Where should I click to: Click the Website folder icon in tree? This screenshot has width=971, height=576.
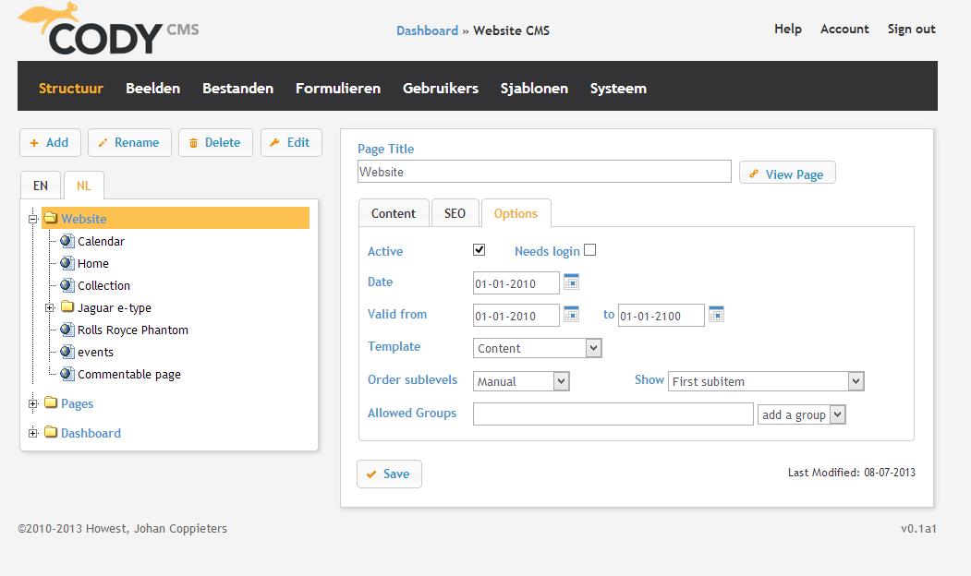[x=51, y=218]
